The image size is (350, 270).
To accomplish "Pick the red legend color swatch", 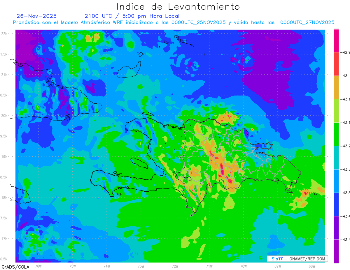I will click(x=336, y=64).
